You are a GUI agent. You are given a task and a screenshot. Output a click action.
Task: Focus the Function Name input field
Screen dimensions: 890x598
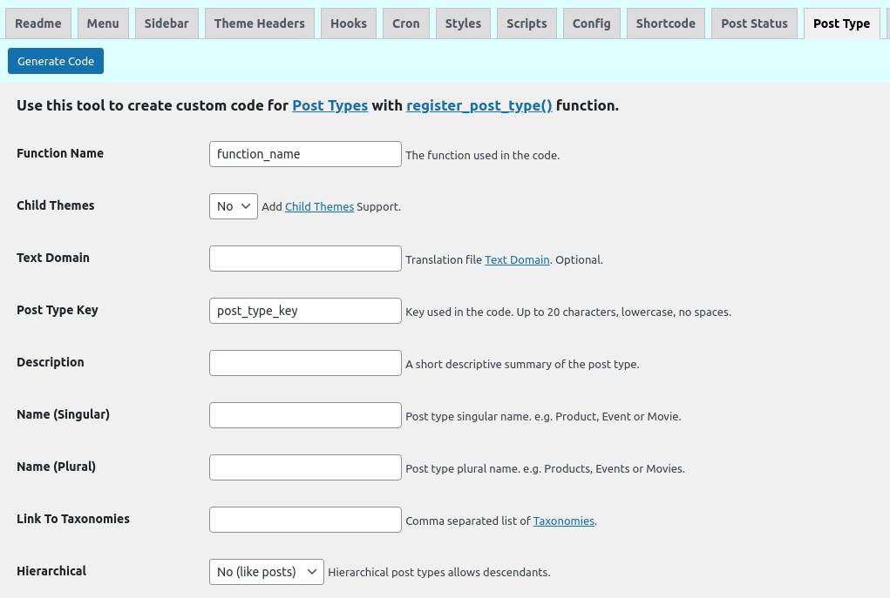(305, 154)
